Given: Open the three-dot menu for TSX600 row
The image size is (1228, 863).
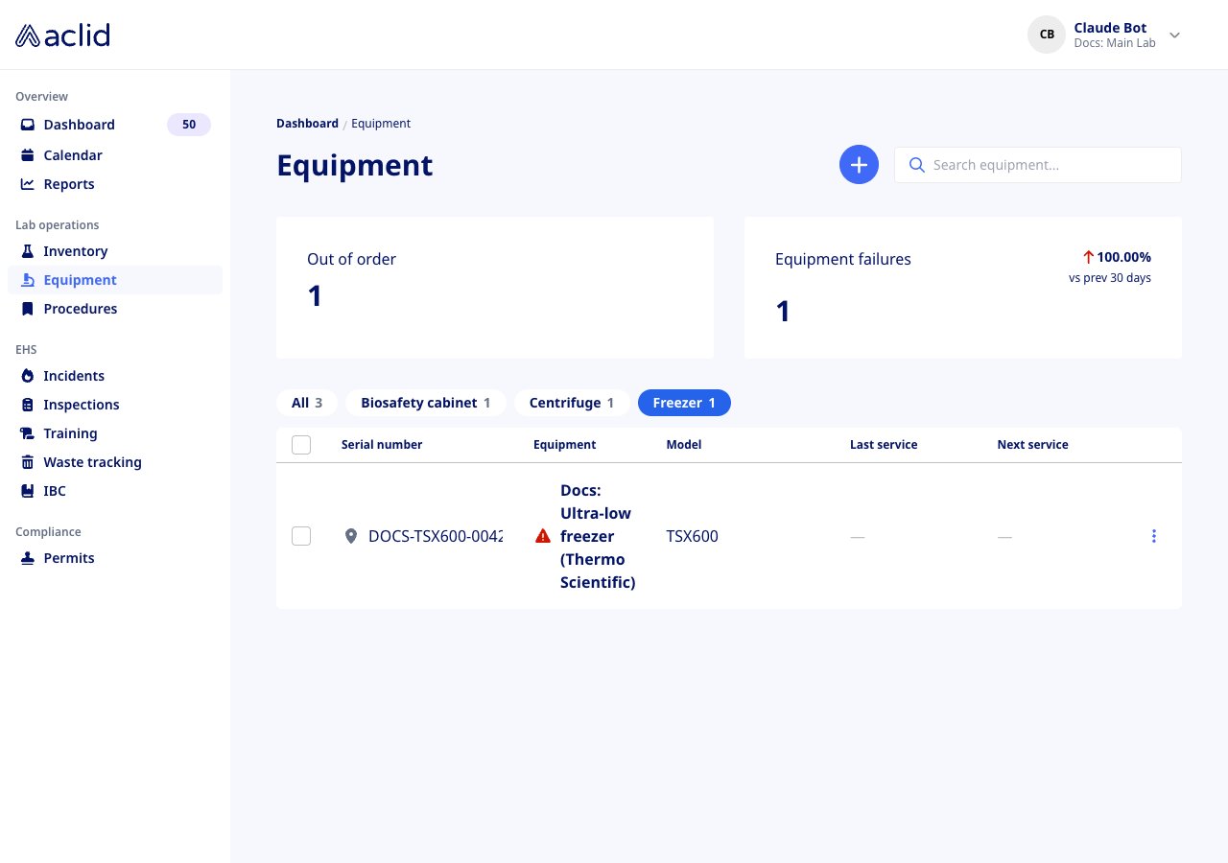Looking at the screenshot, I should coord(1154,536).
